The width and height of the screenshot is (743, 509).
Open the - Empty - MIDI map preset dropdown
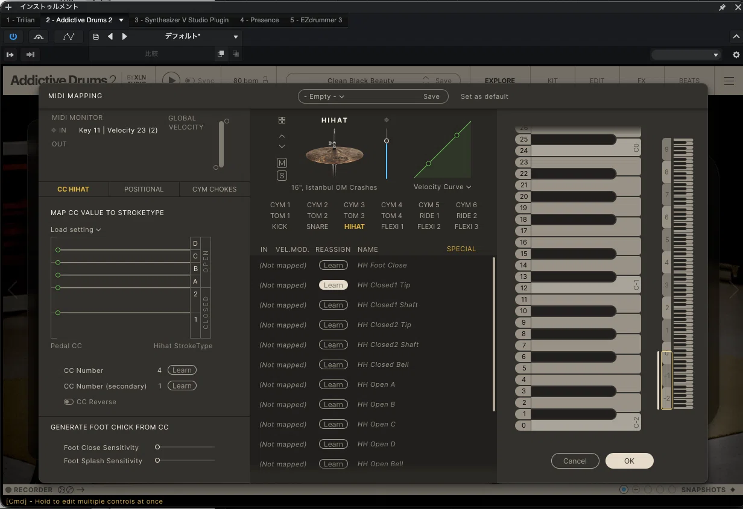324,96
